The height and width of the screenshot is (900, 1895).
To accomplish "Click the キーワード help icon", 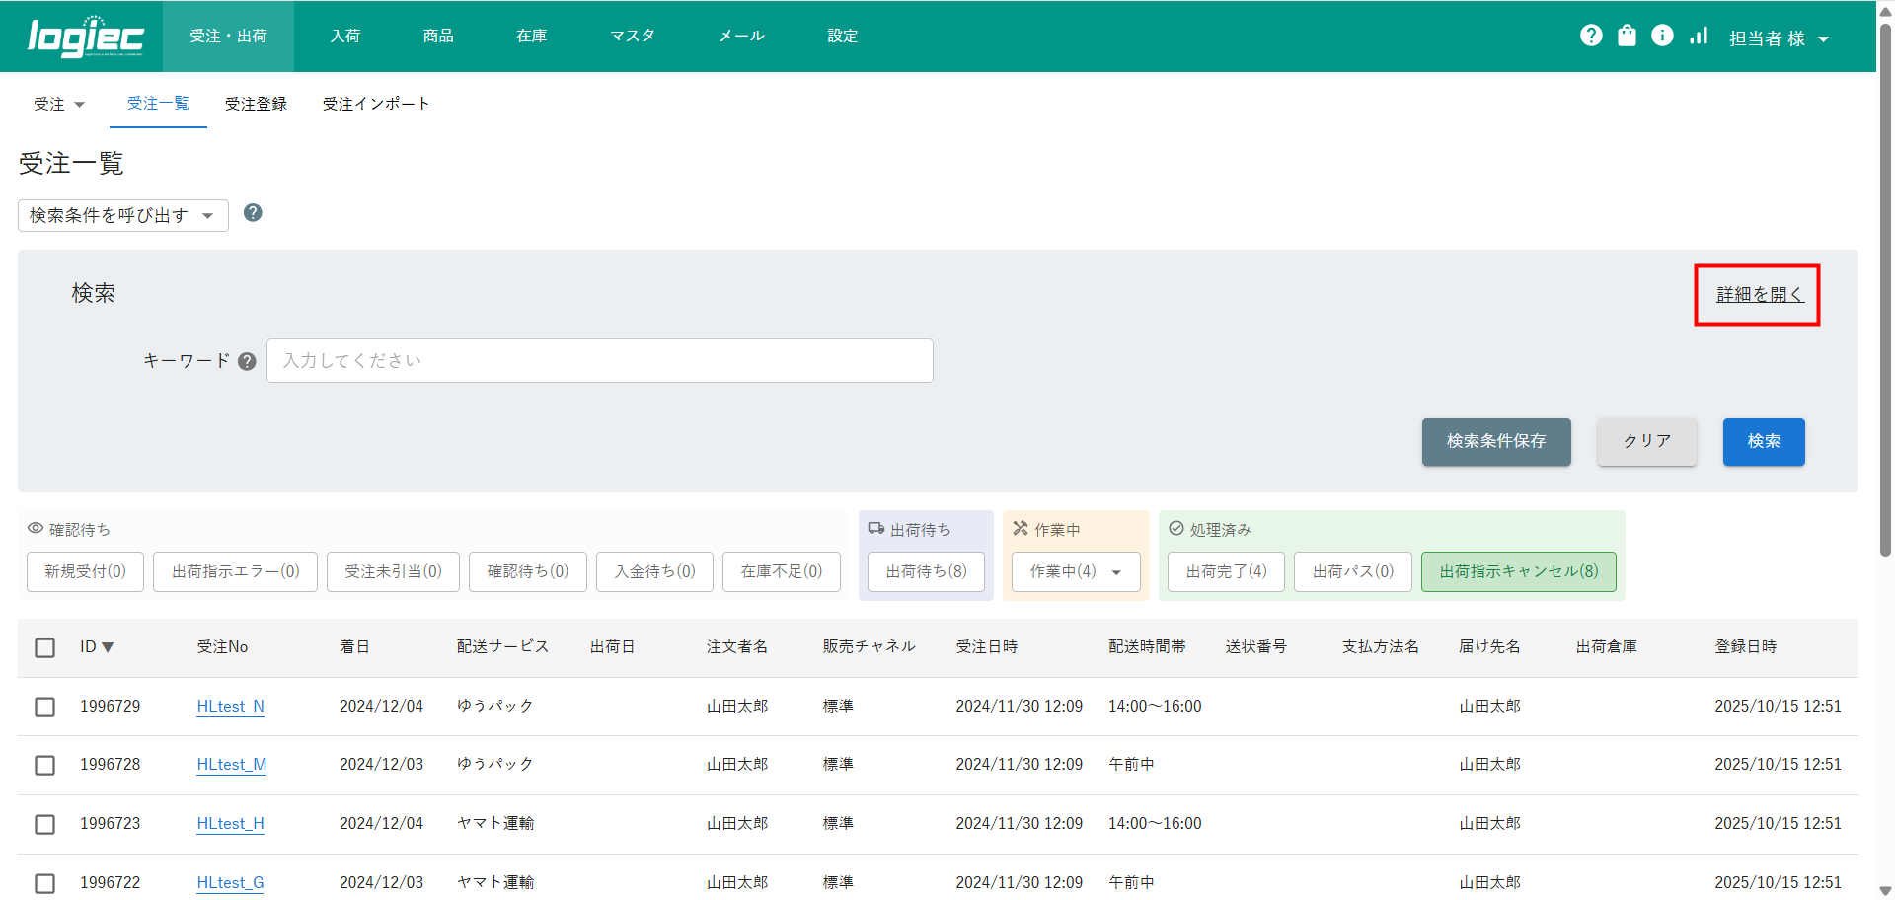I will (x=247, y=361).
